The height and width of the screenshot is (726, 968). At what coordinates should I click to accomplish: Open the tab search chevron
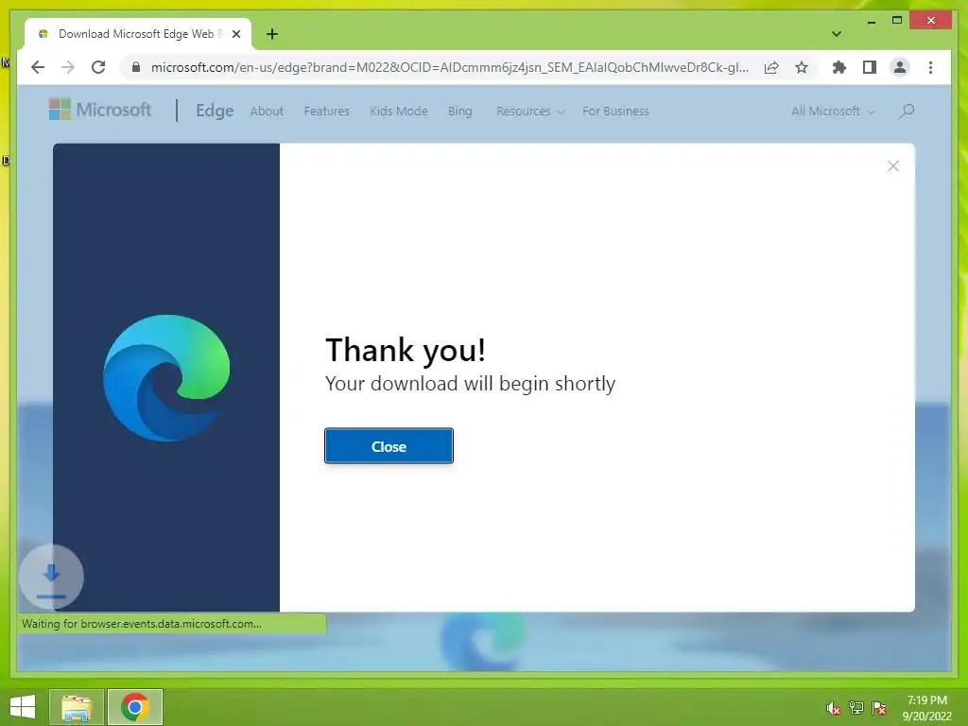(837, 34)
